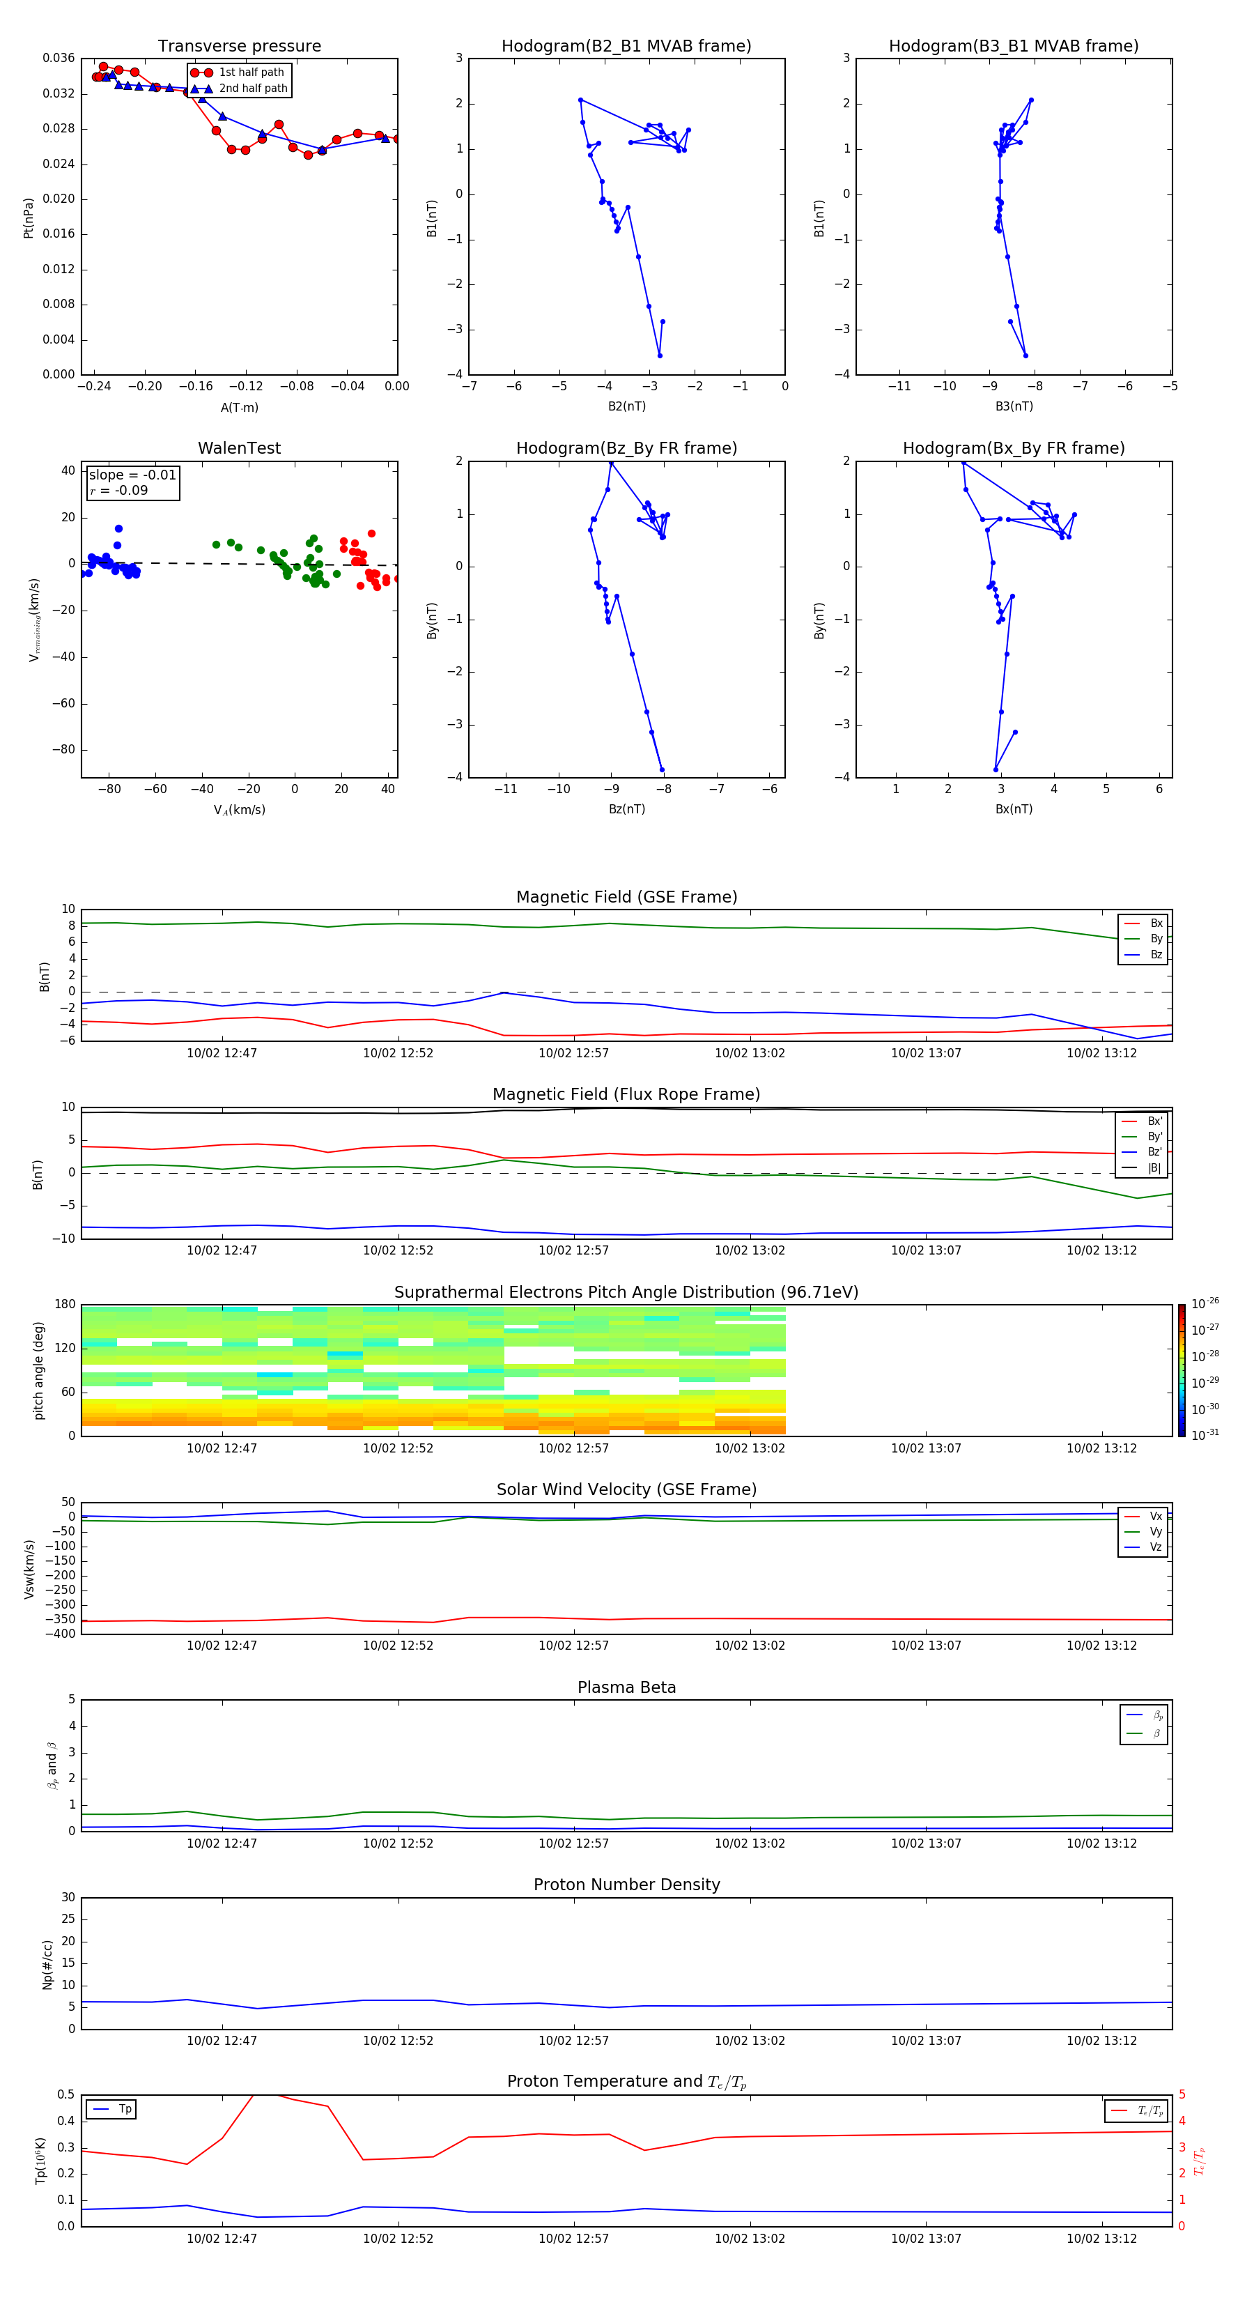Click the 'B2(nT)' x-axis label
This screenshot has height=2300, width=1254.
[626, 406]
